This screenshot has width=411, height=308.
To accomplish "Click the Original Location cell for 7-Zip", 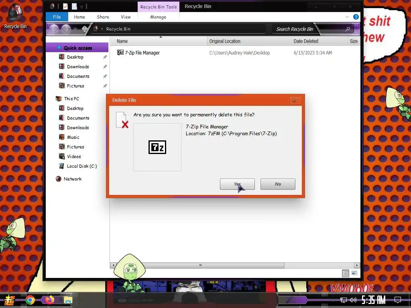I will (239, 53).
